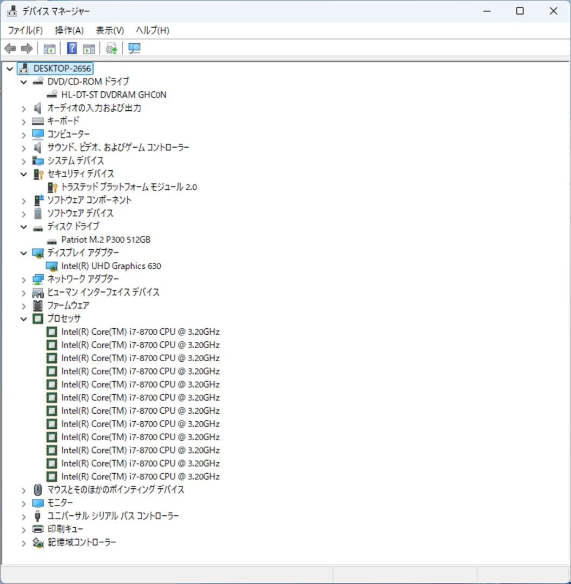
Task: Click the Update driver toolbar icon
Action: pyautogui.click(x=111, y=49)
